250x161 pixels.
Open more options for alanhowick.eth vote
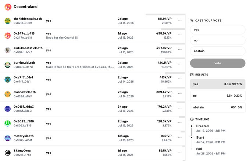point(180,94)
